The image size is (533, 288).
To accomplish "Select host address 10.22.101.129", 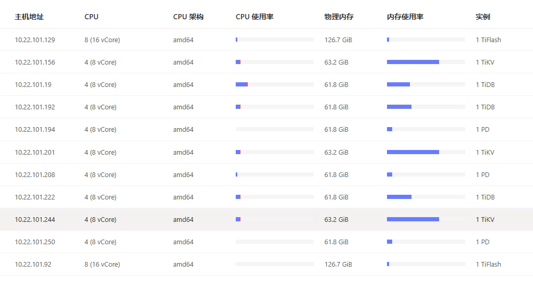I will coord(35,40).
